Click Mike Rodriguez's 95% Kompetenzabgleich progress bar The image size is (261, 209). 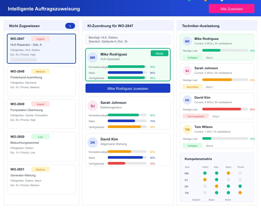coord(127,66)
